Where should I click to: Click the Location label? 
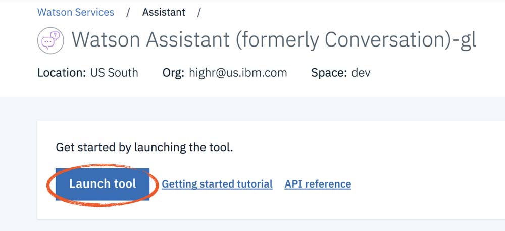(x=62, y=73)
